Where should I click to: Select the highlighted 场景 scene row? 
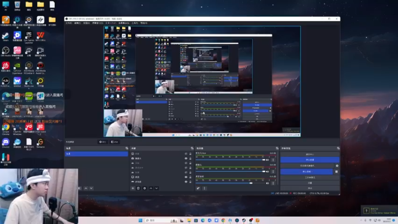pyautogui.click(x=97, y=154)
